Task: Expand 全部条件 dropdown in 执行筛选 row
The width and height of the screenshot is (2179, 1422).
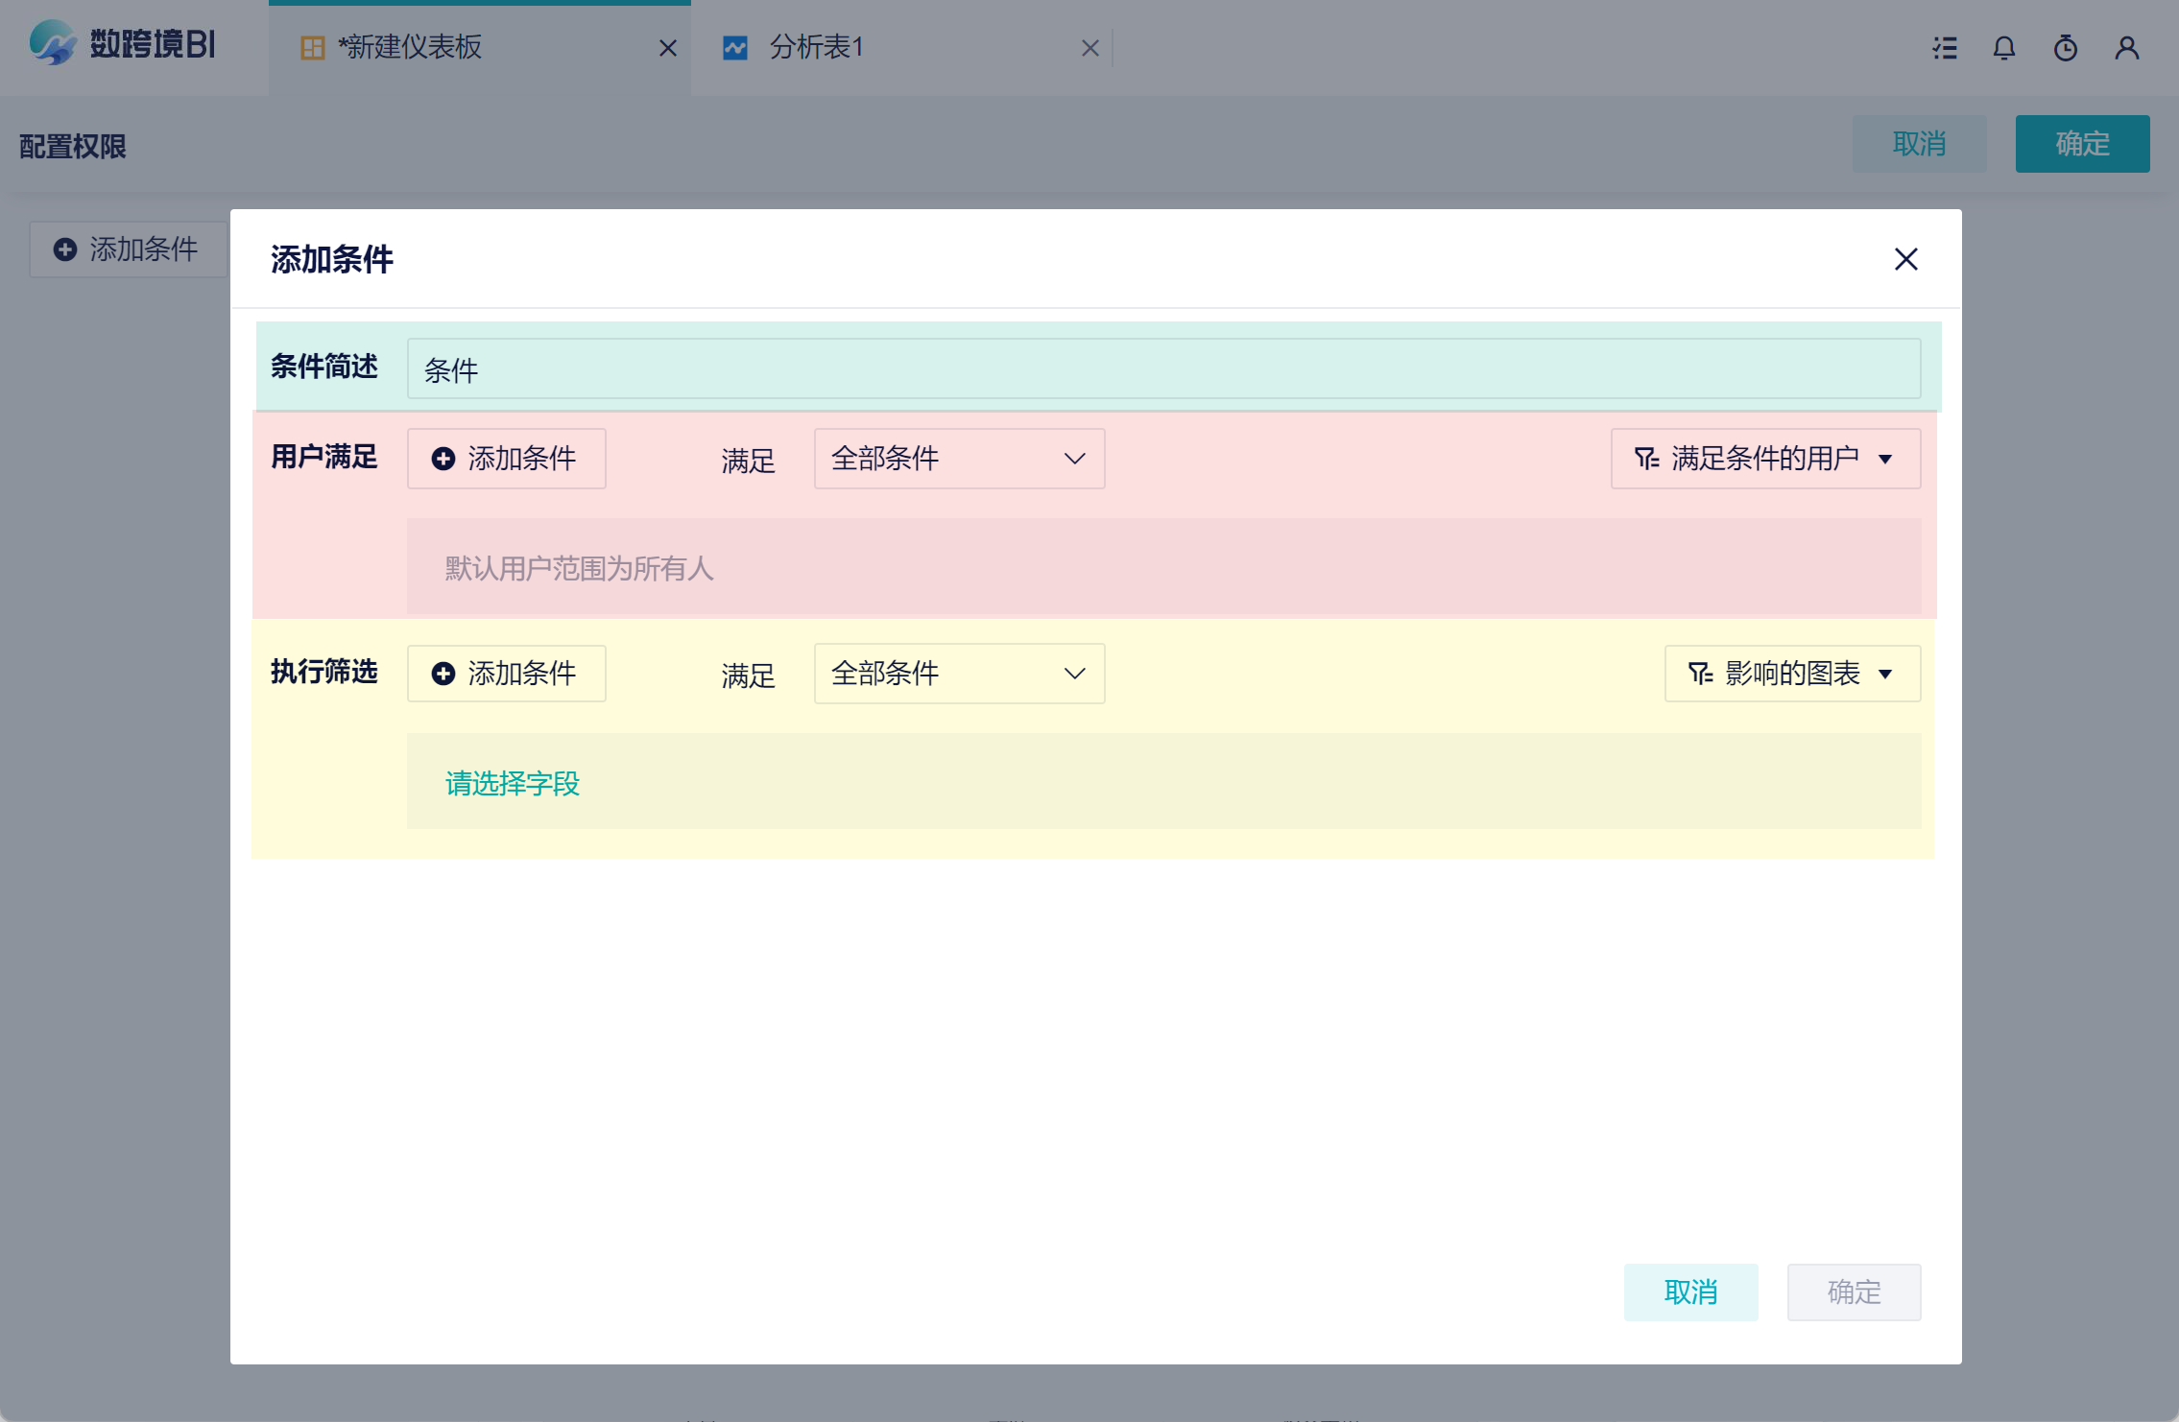Action: (959, 674)
